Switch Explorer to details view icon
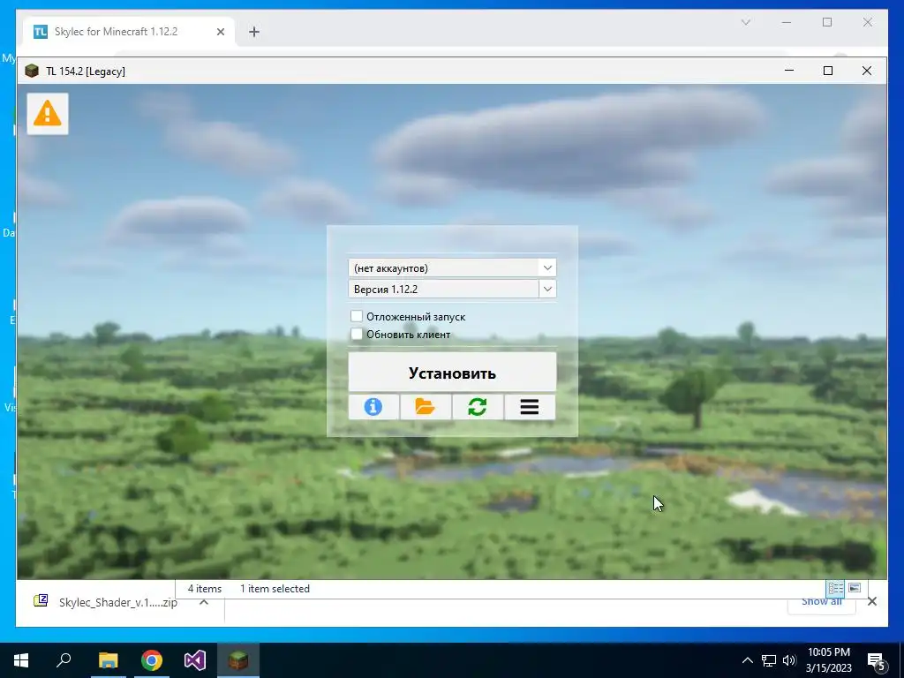The width and height of the screenshot is (904, 678). (835, 588)
